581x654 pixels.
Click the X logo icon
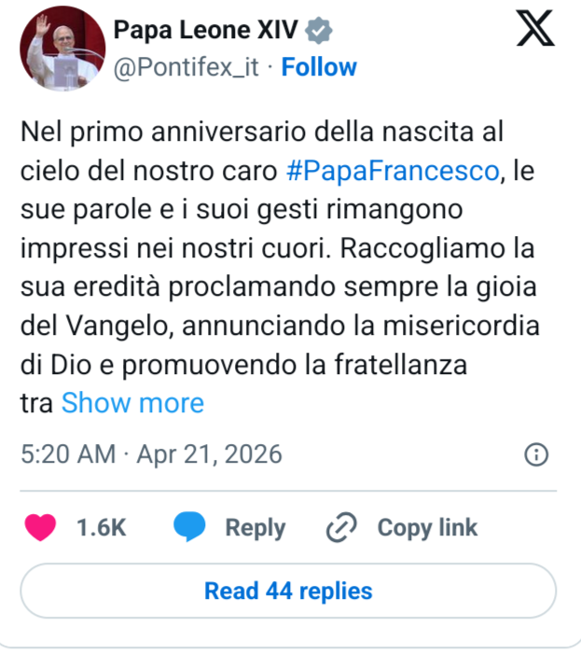(x=534, y=31)
